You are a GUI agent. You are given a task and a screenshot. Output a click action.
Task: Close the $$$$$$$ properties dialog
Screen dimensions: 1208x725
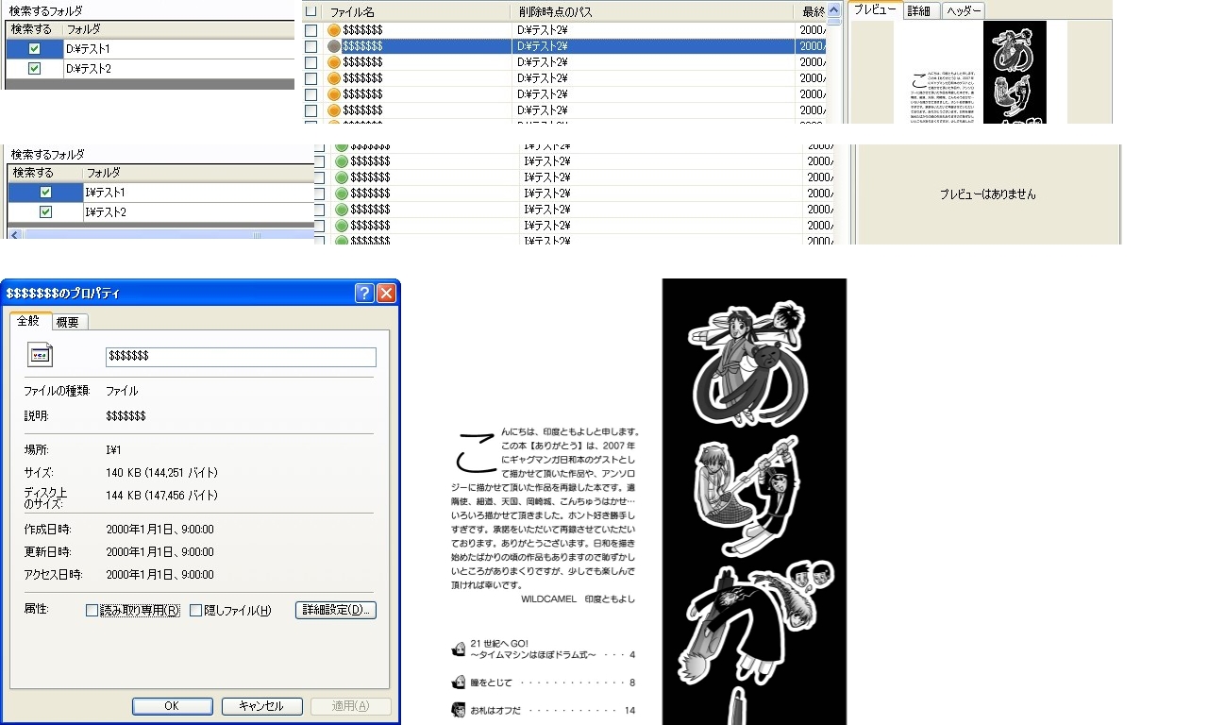386,294
